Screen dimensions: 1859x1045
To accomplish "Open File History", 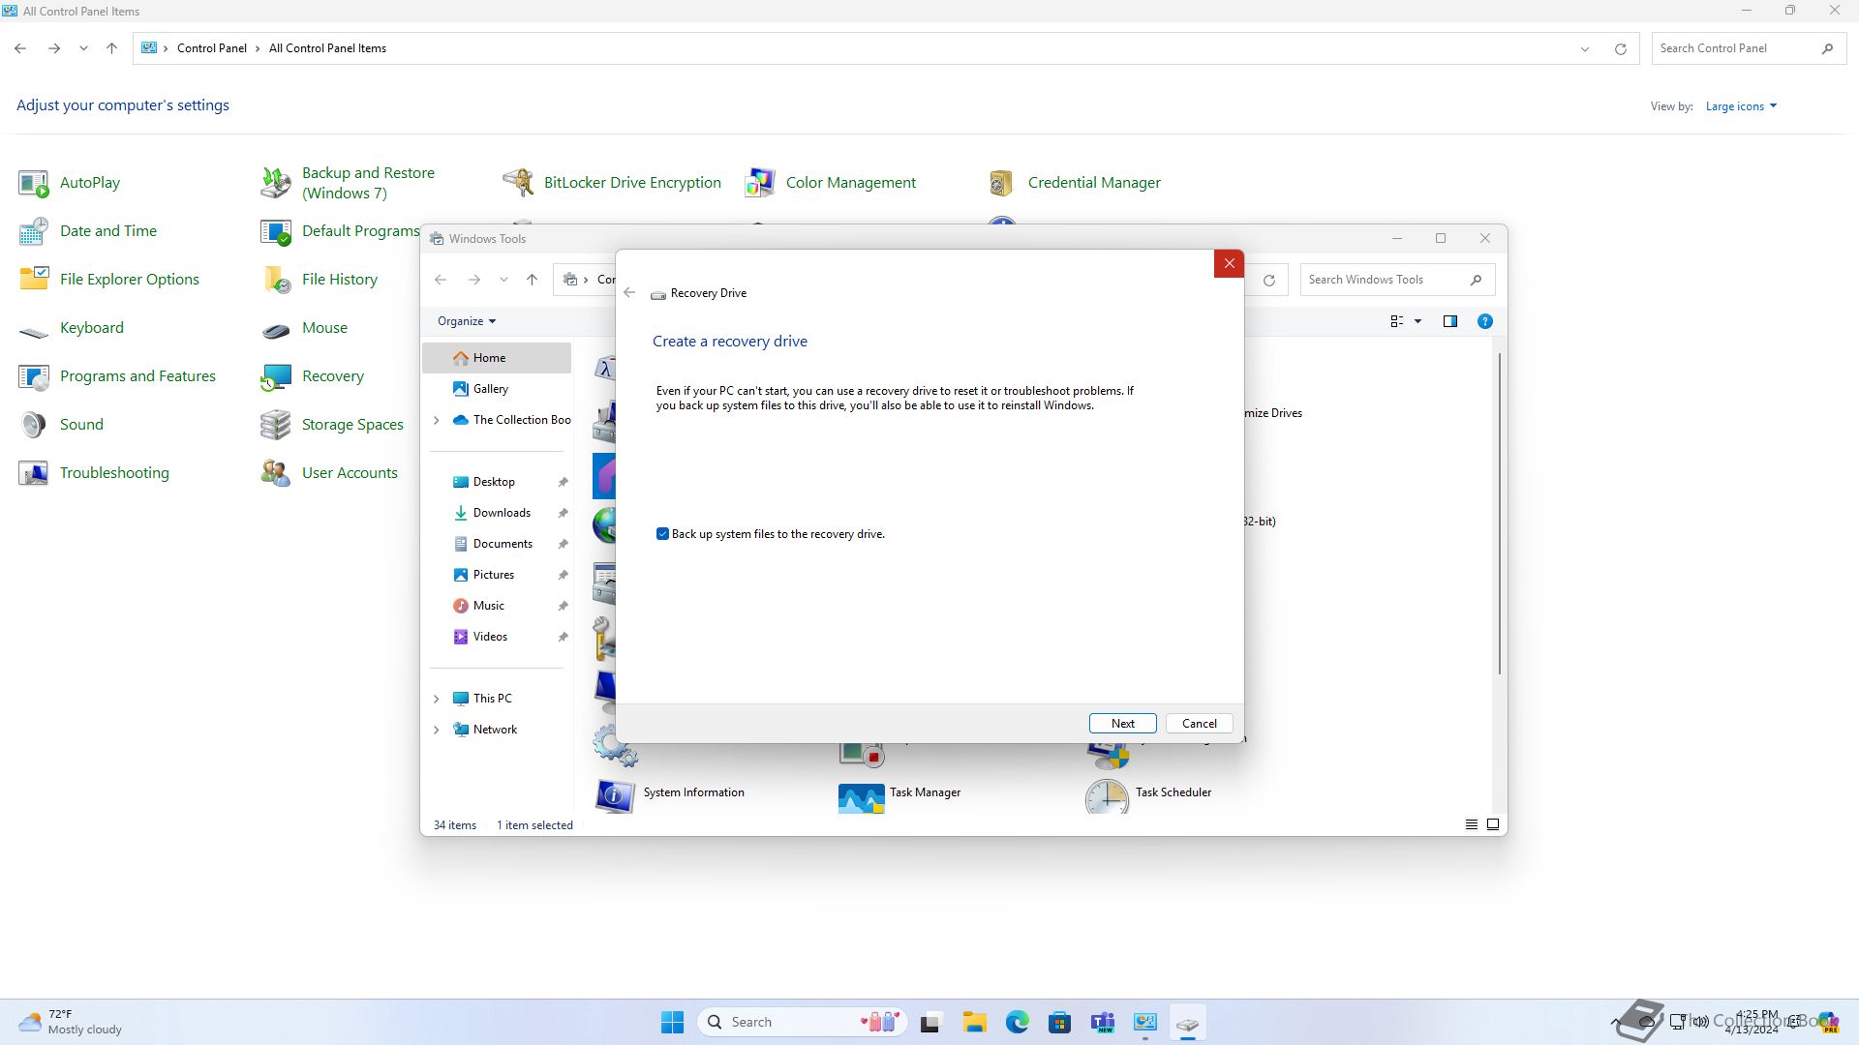I will tap(339, 279).
